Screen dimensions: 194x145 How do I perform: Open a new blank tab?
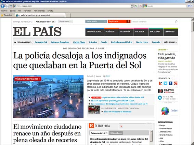click(68, 16)
